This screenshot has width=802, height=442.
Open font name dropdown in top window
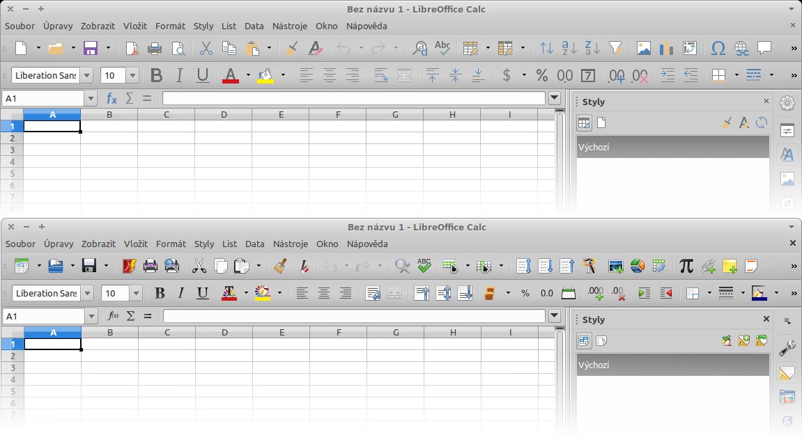(x=86, y=76)
